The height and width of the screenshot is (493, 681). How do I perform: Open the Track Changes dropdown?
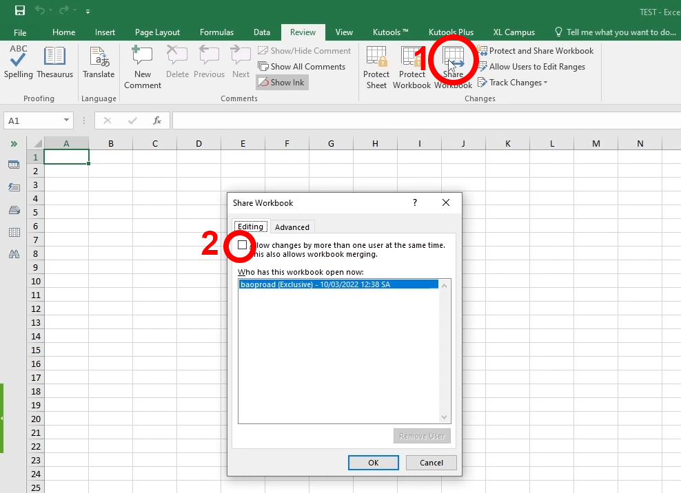point(512,82)
